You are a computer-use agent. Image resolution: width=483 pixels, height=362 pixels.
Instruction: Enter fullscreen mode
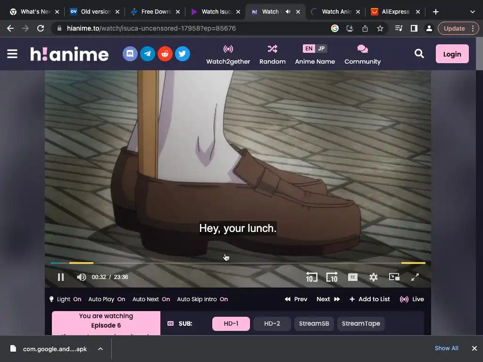(415, 277)
